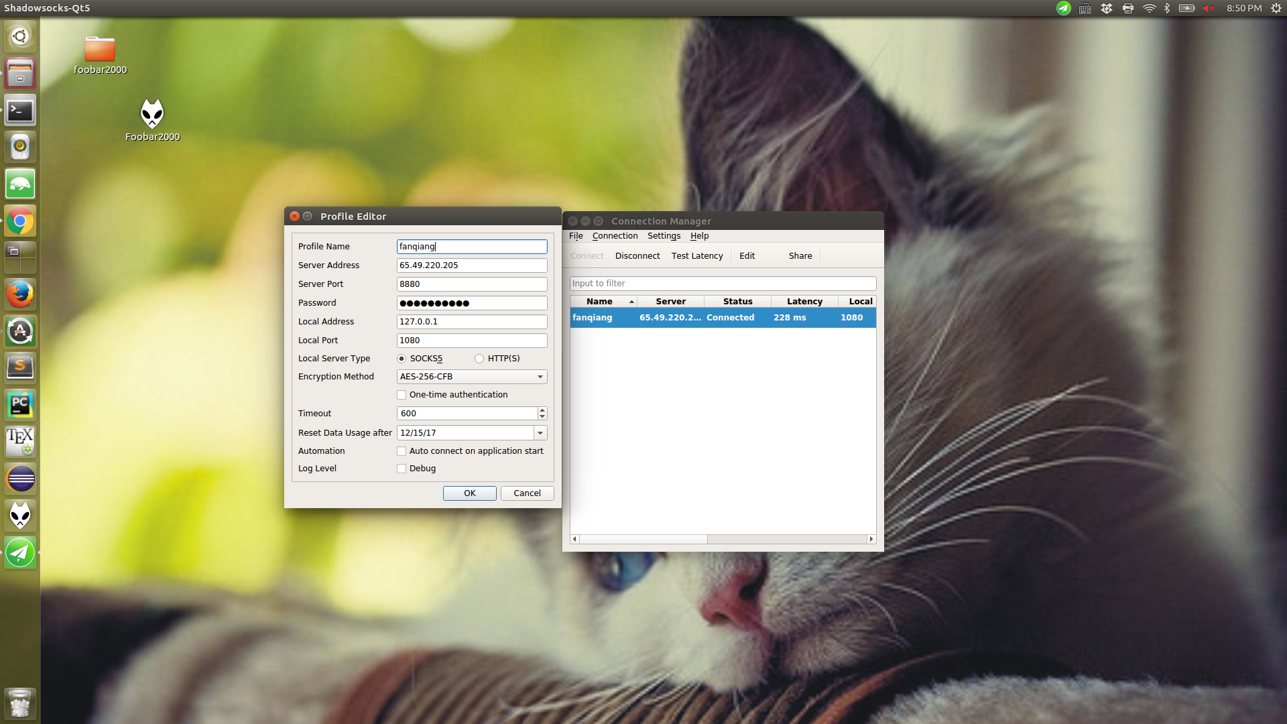Screen dimensions: 1287x724
Task: Select Foobar2000 desktop launcher icon
Action: tap(152, 121)
